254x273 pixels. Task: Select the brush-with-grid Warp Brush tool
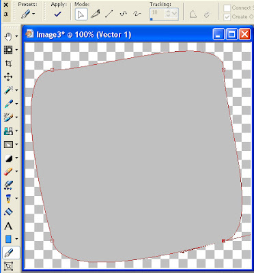[x=8, y=117]
